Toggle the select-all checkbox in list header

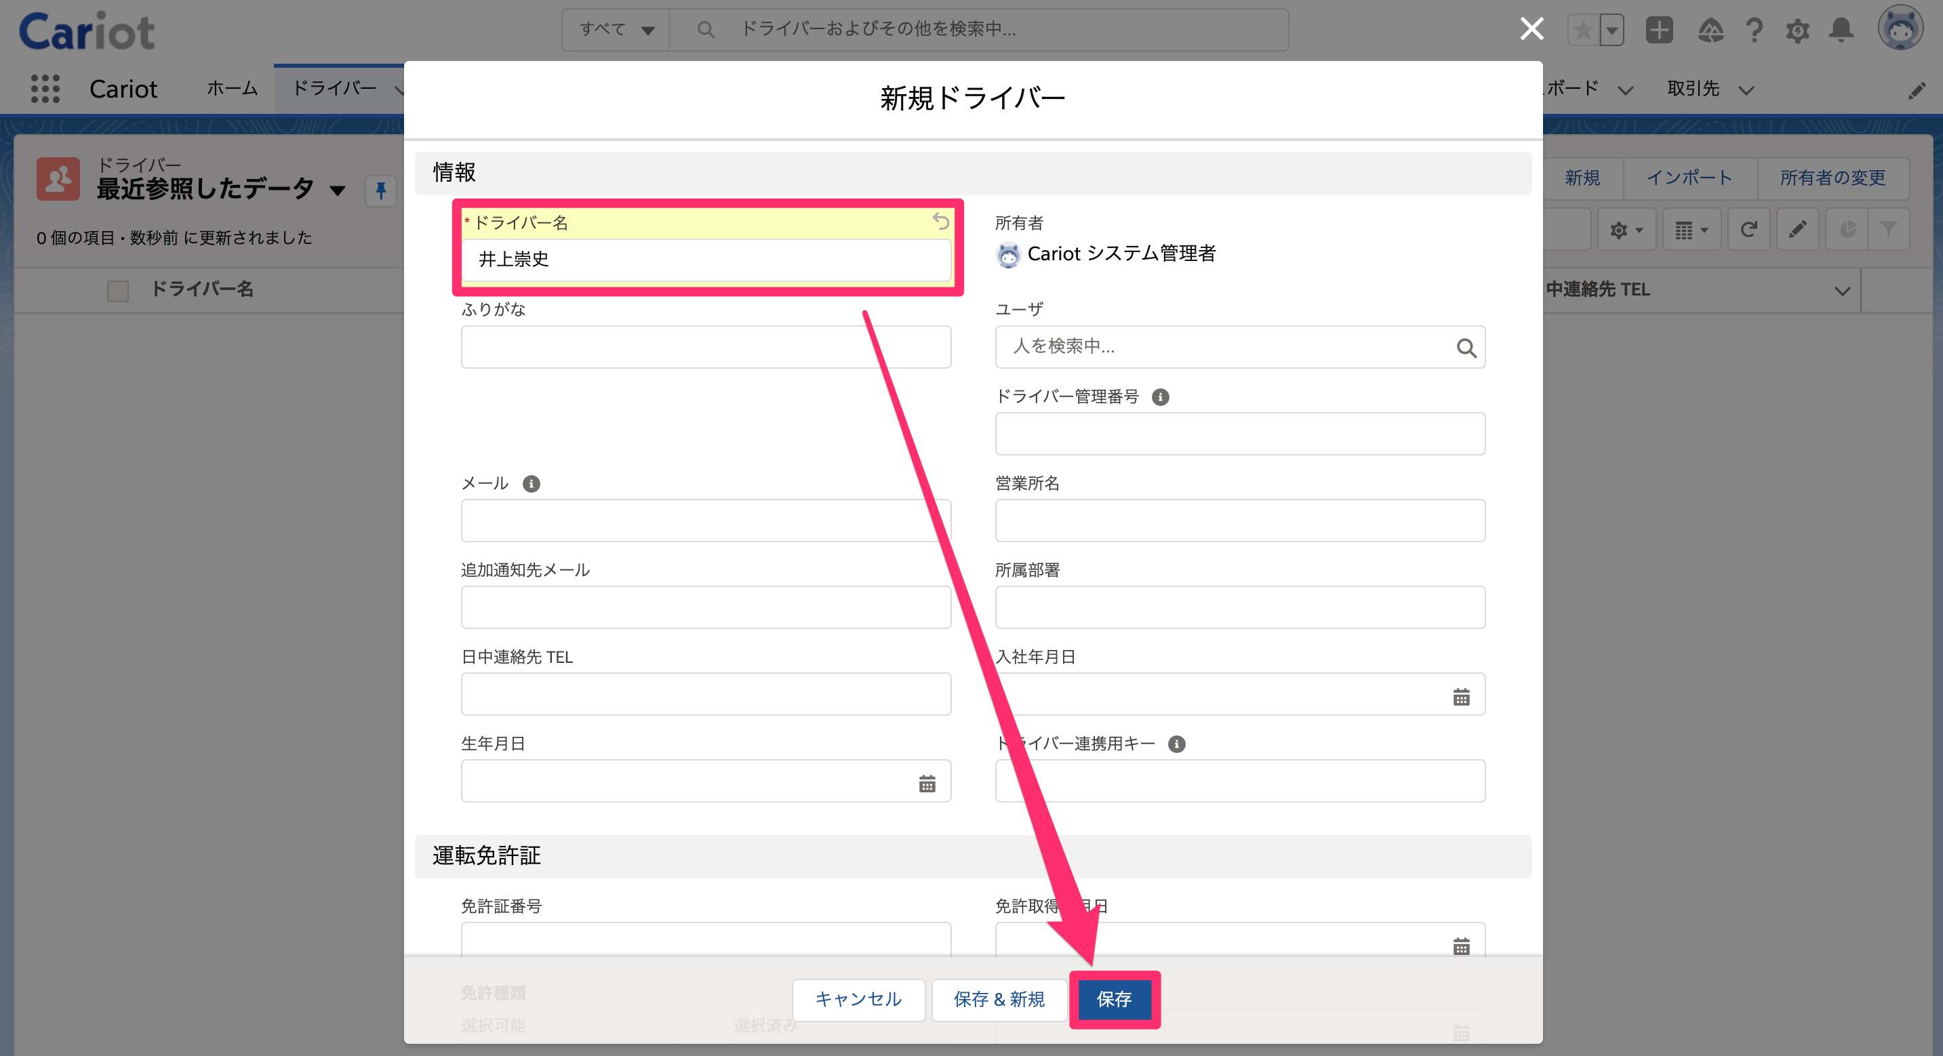pyautogui.click(x=118, y=290)
